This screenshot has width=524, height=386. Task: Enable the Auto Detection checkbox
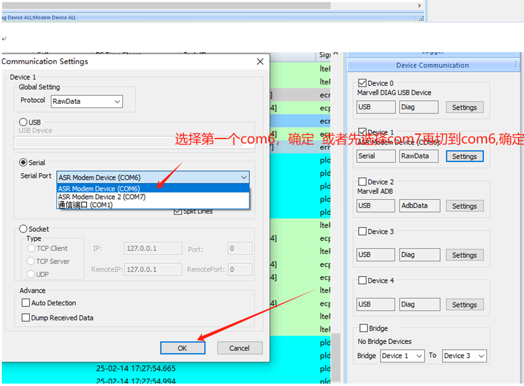26,303
